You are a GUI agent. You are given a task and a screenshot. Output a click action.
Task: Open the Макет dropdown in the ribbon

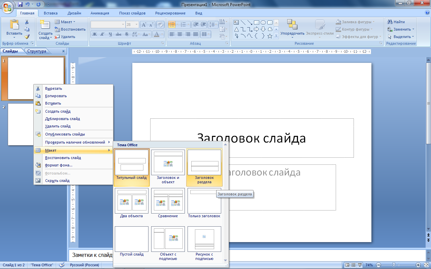(x=65, y=22)
